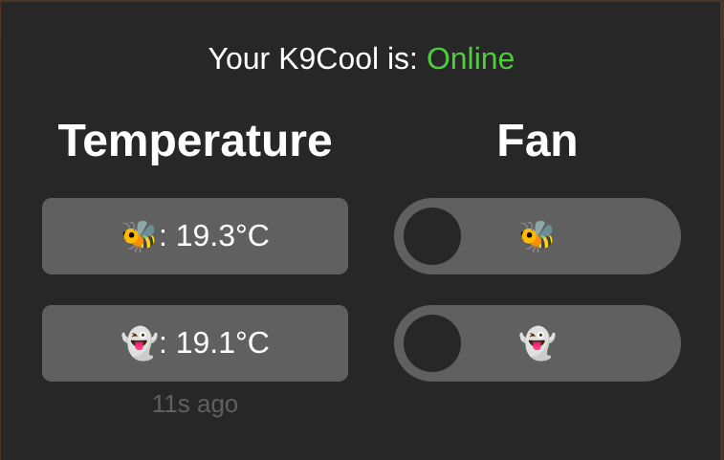Toggle the bee fan switch on

(537, 236)
